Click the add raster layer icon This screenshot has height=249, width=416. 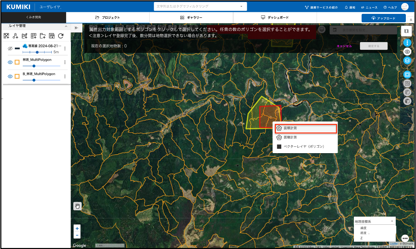pos(6,36)
